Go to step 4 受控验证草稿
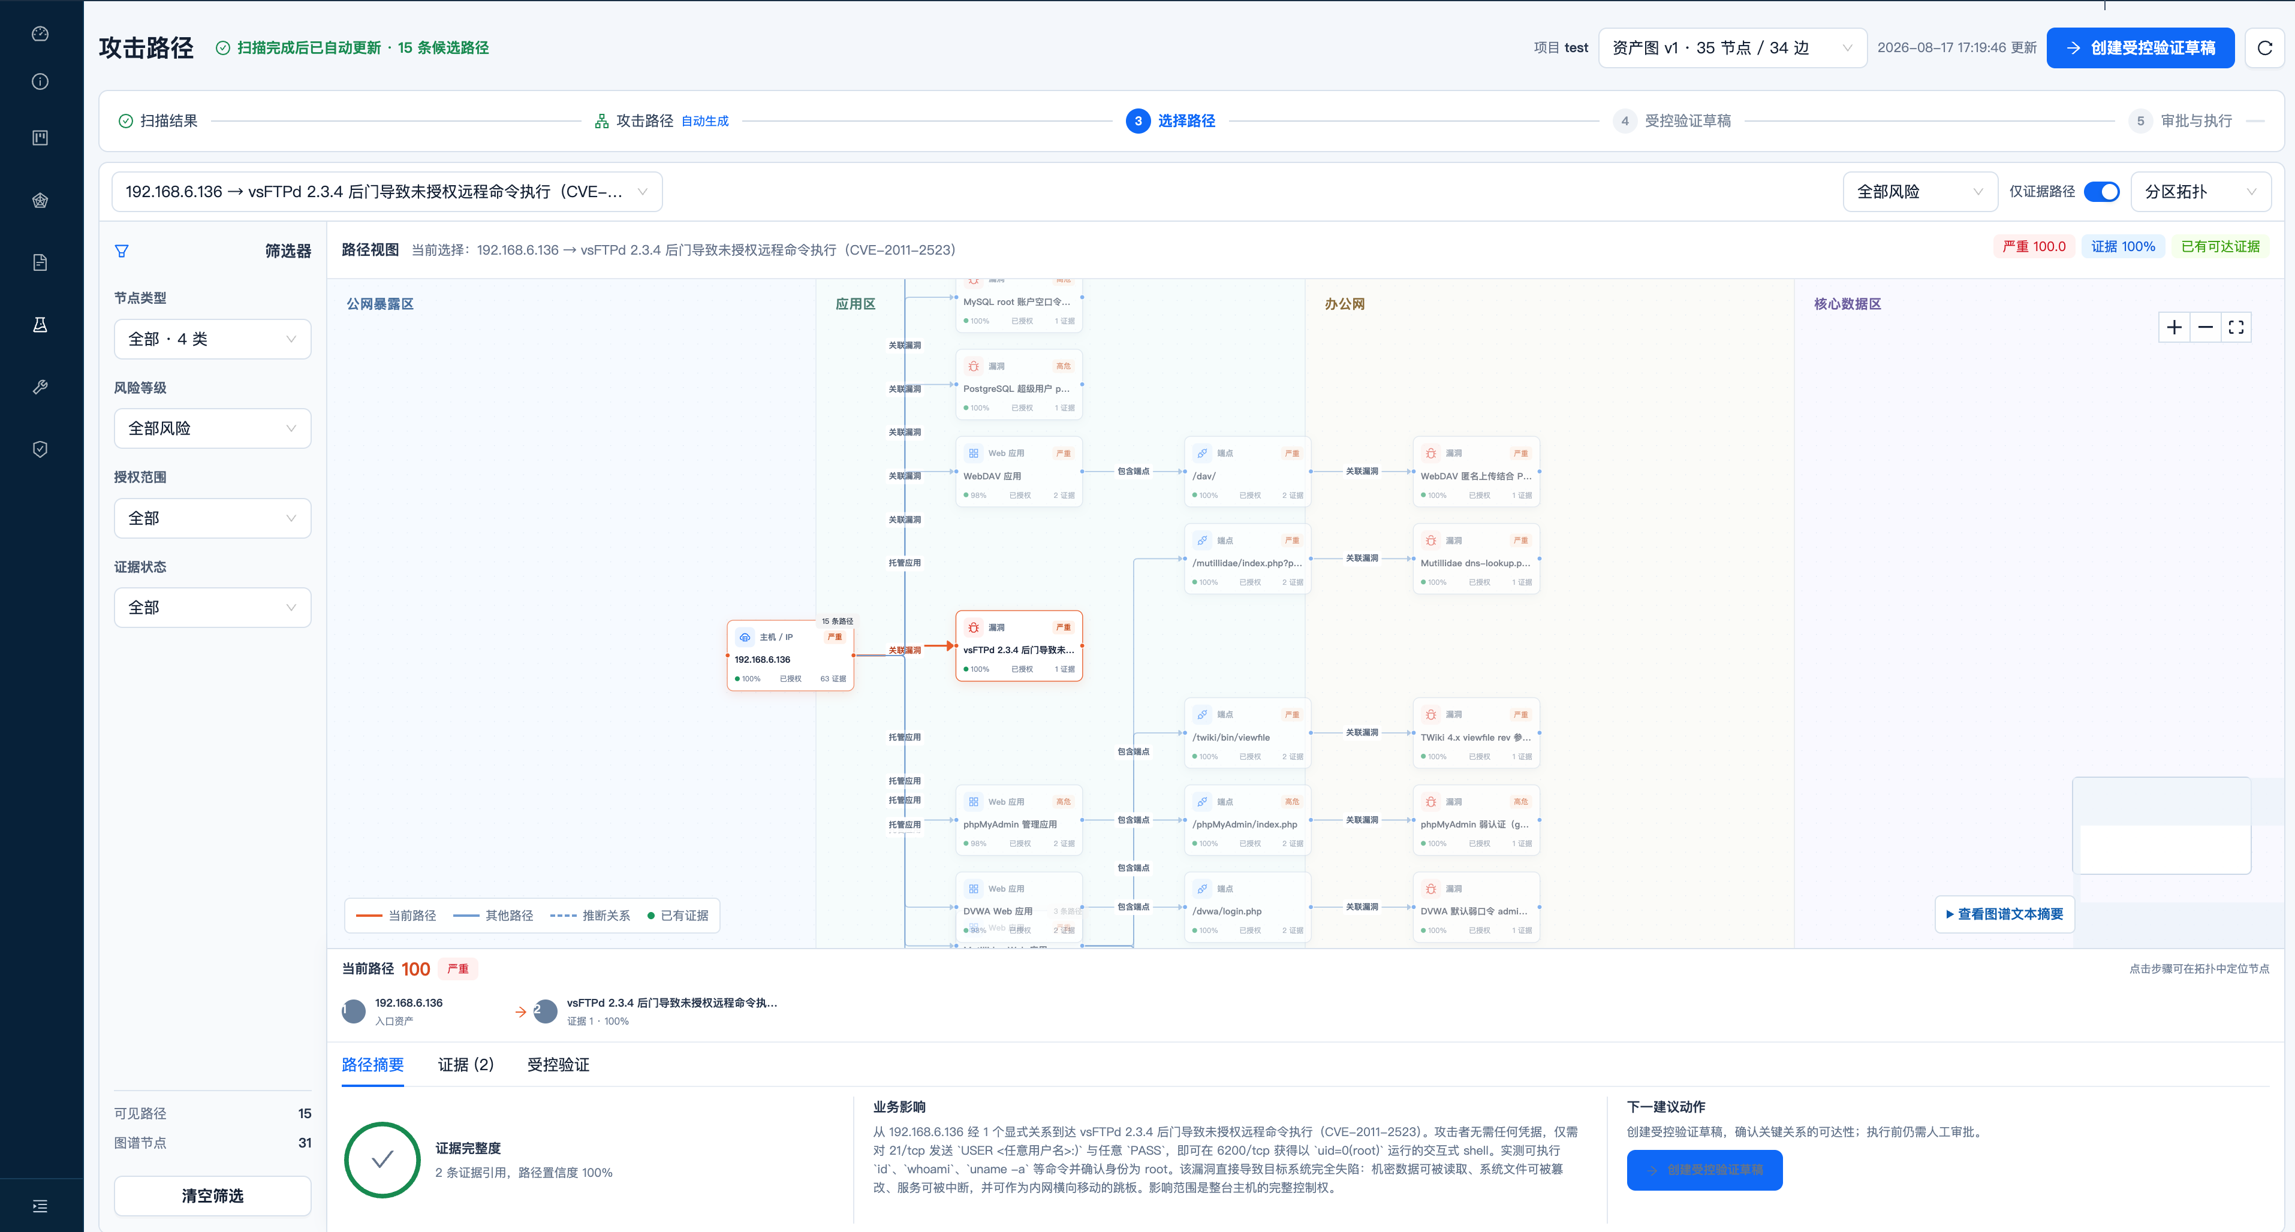This screenshot has width=2295, height=1232. 1671,121
